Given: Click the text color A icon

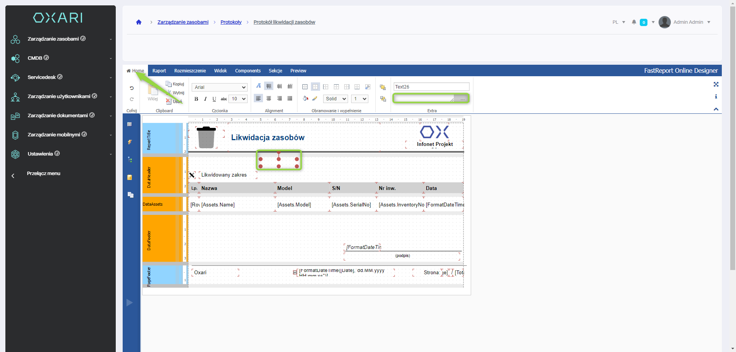Looking at the screenshot, I should (258, 86).
